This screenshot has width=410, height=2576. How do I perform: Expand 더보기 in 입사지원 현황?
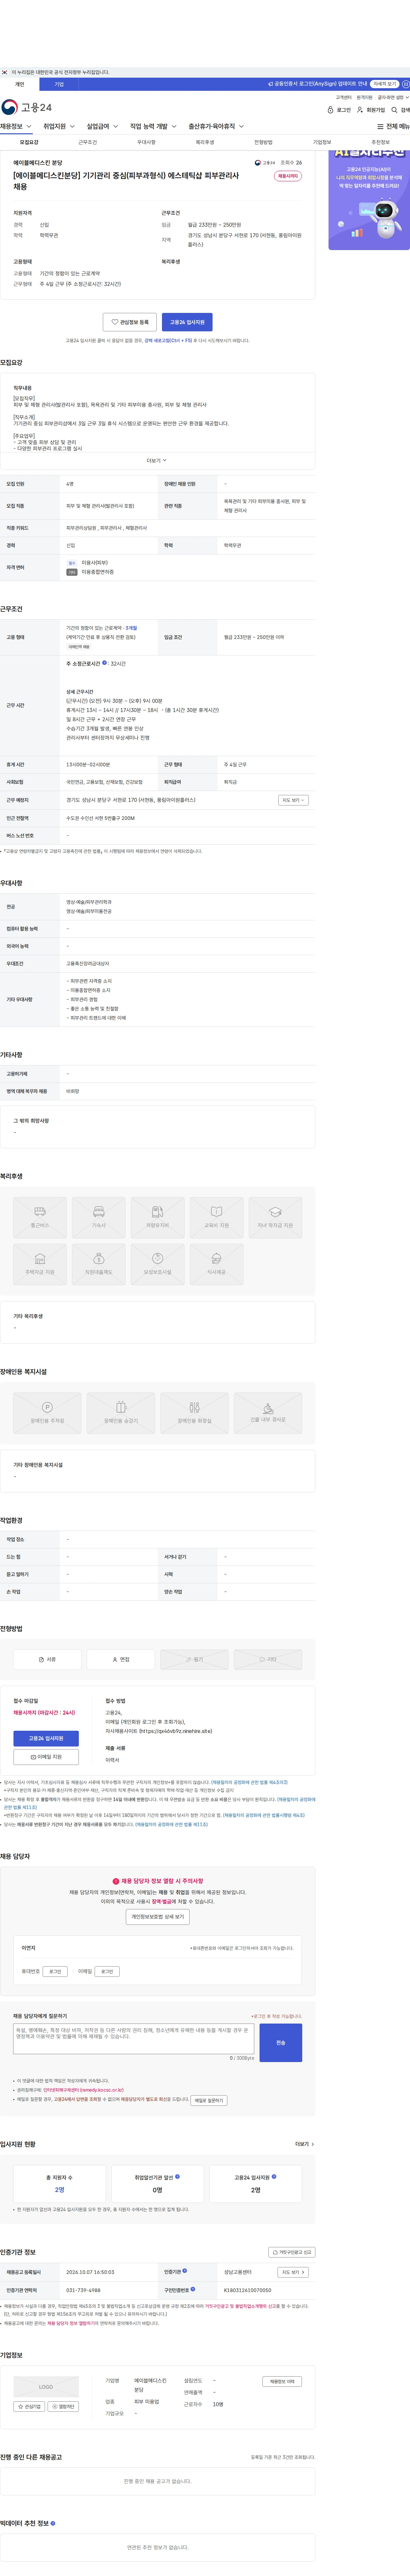point(304,2144)
